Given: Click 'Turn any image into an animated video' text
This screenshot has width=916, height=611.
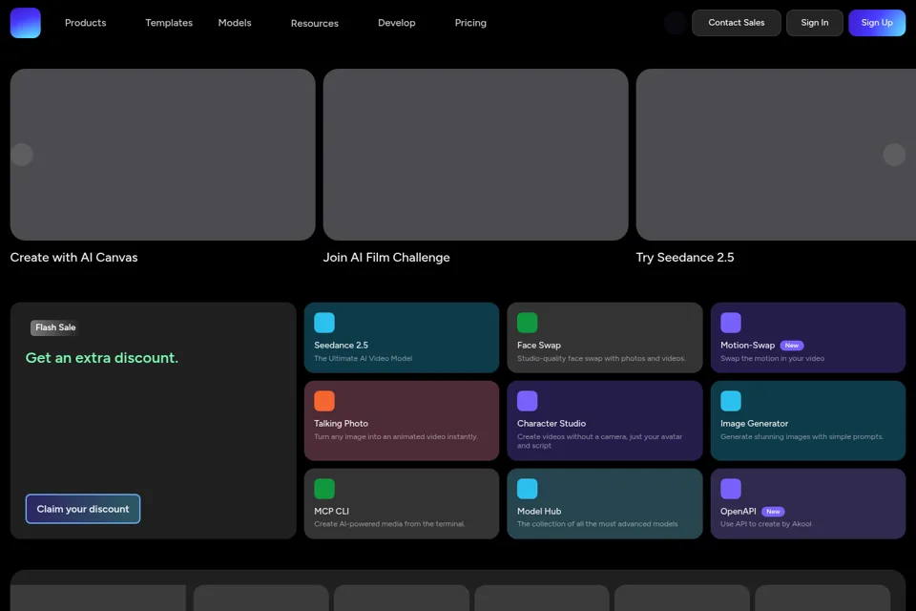Looking at the screenshot, I should click(x=395, y=436).
